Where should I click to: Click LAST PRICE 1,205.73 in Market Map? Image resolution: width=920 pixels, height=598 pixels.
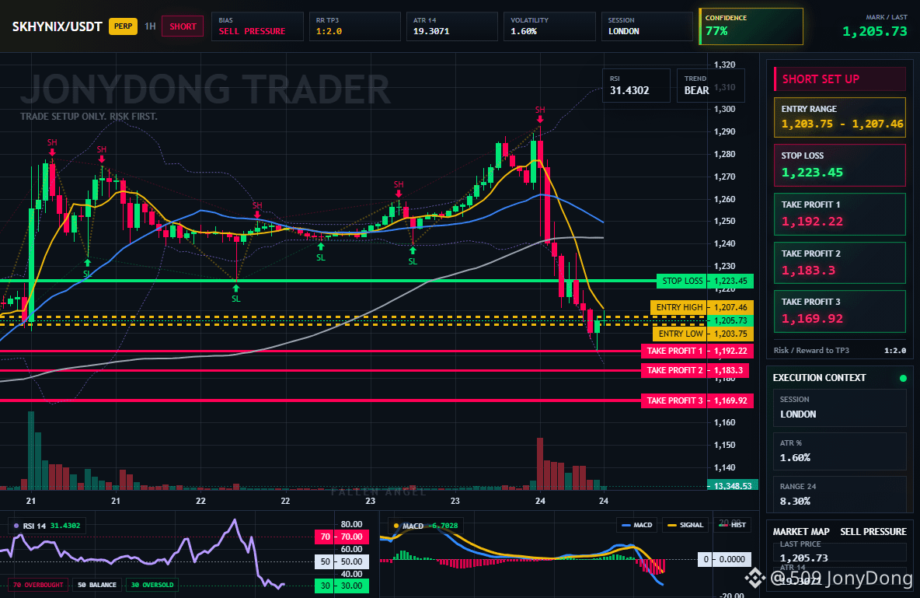point(840,551)
